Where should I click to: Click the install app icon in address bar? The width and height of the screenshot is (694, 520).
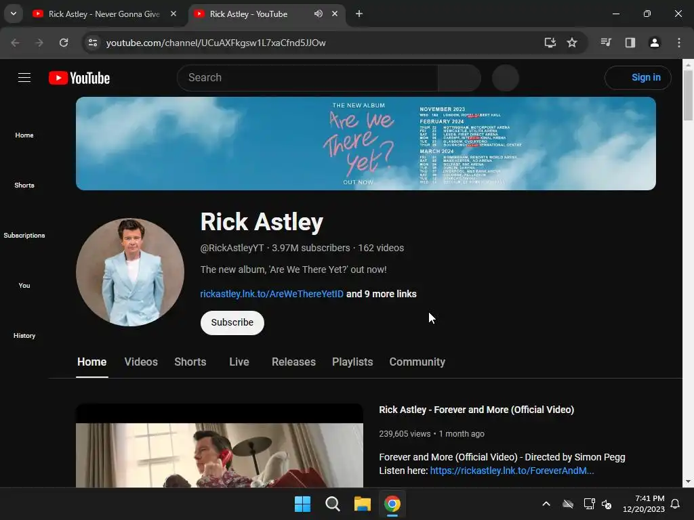(x=550, y=43)
